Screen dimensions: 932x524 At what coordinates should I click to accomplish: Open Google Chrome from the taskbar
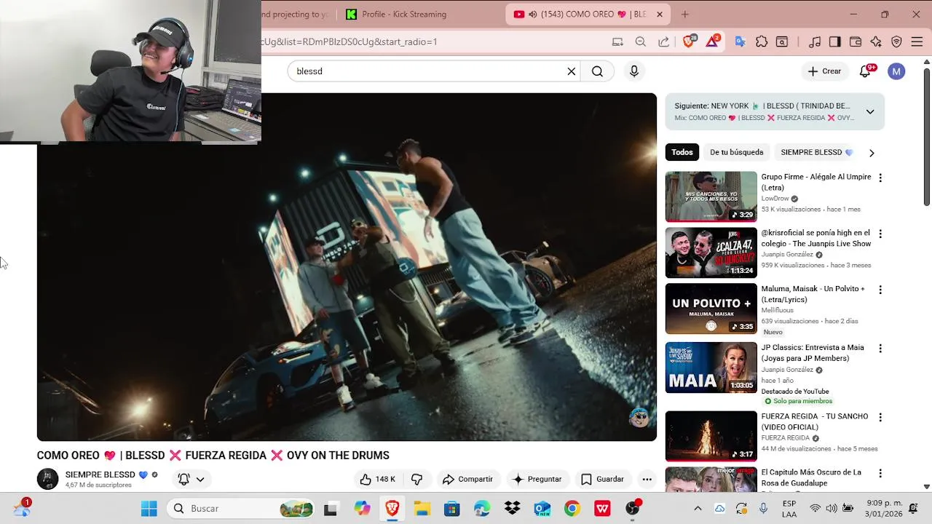(572, 508)
